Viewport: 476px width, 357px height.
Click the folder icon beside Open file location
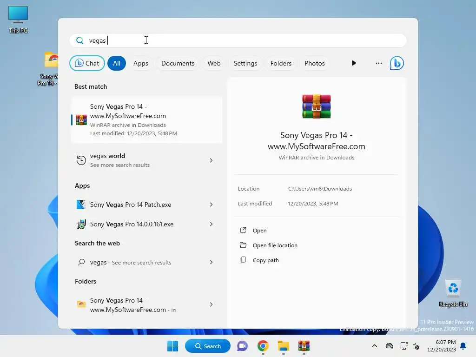[243, 245]
